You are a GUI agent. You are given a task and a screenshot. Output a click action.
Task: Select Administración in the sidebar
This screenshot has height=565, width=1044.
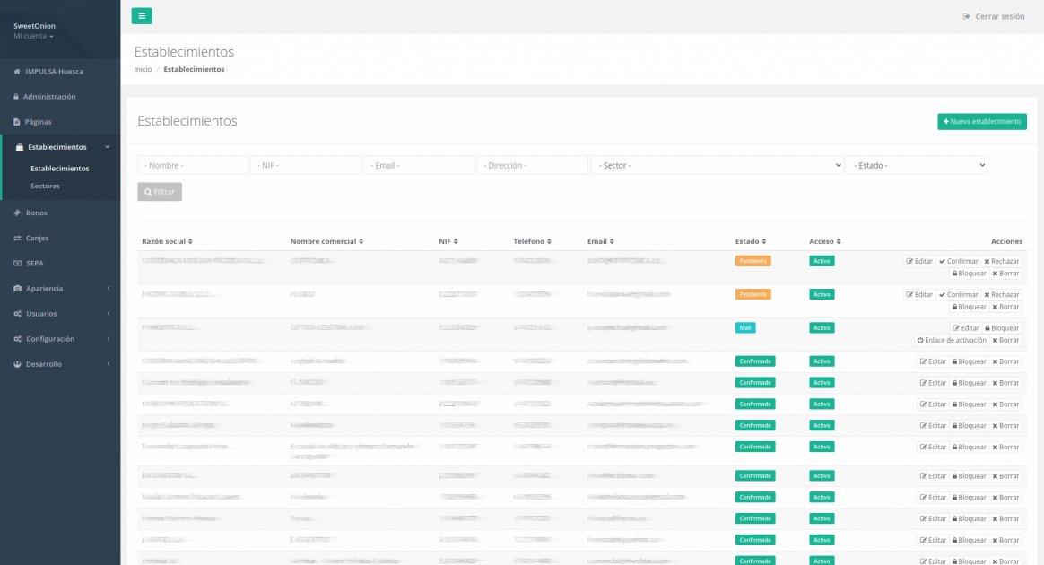click(x=49, y=96)
